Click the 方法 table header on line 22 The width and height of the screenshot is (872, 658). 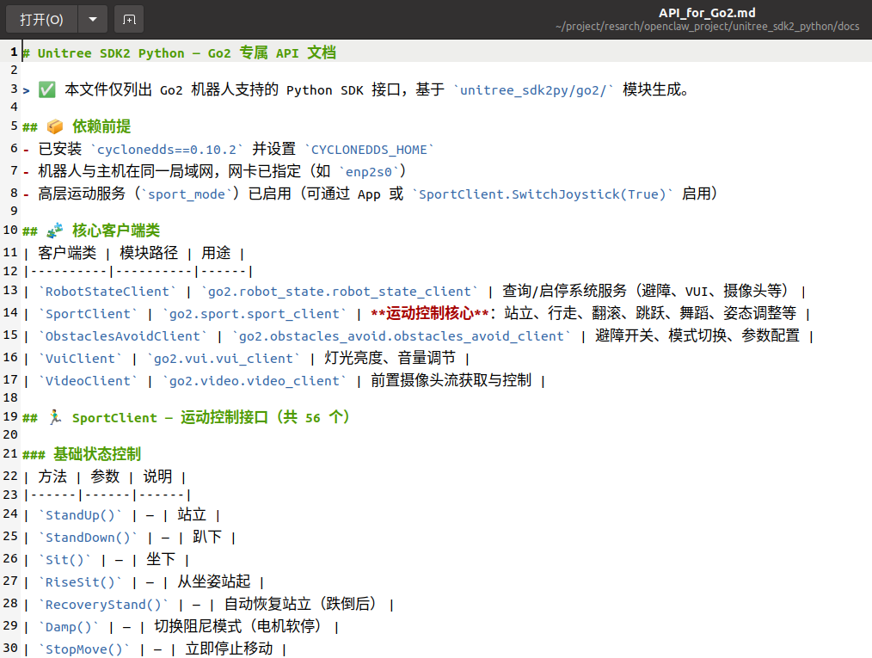(x=52, y=477)
